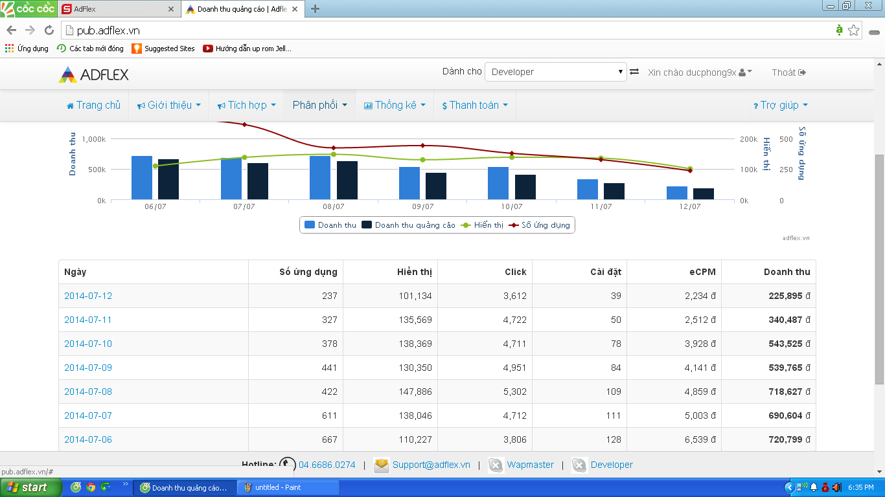Bookmark page with the star icon
The width and height of the screenshot is (885, 497).
coord(854,30)
